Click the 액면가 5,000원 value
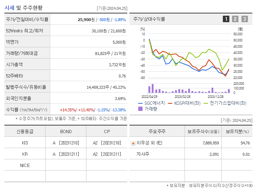The image size is (256, 191). [119, 42]
